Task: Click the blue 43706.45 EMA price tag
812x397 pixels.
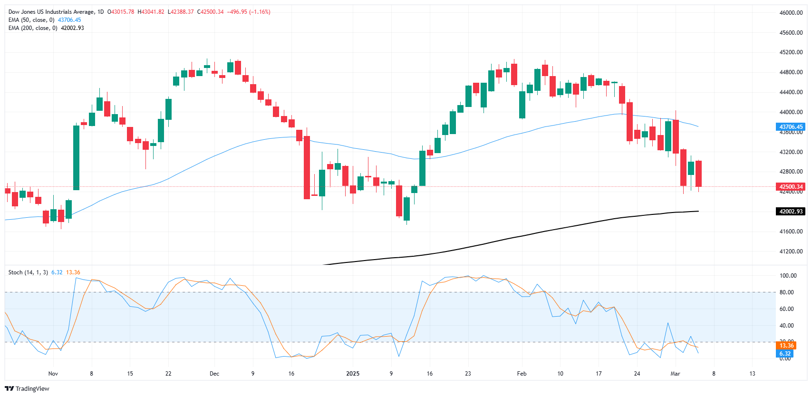Action: click(791, 127)
